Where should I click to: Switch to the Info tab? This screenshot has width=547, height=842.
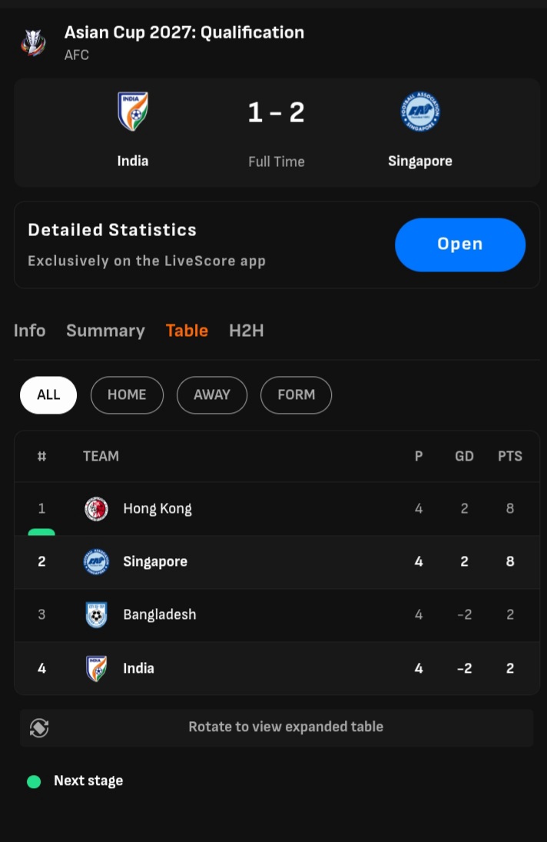[30, 331]
